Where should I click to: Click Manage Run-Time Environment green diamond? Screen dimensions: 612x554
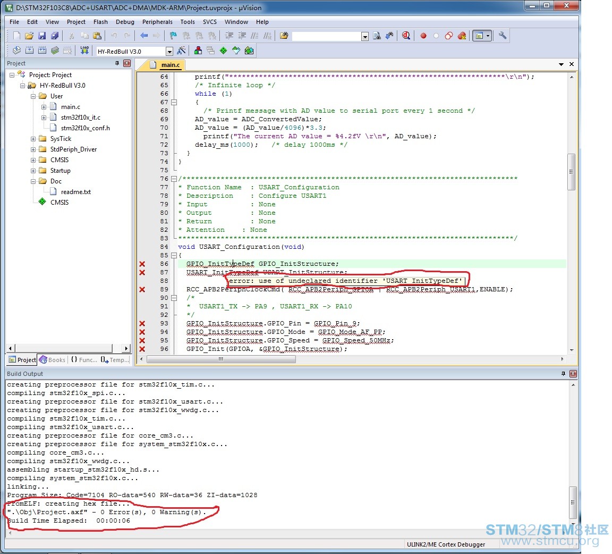[x=223, y=51]
